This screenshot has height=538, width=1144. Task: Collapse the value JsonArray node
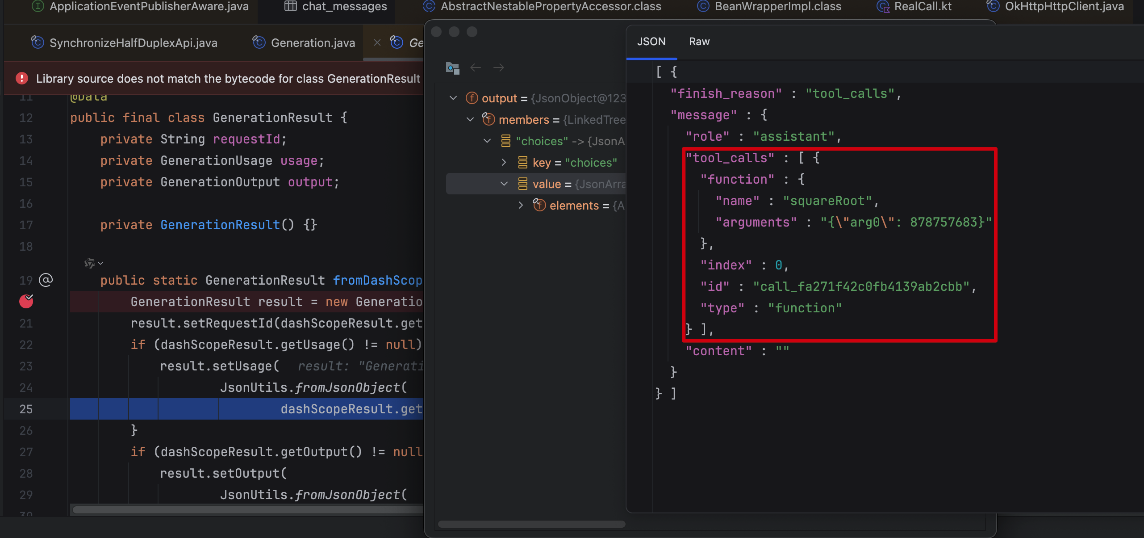(x=504, y=184)
